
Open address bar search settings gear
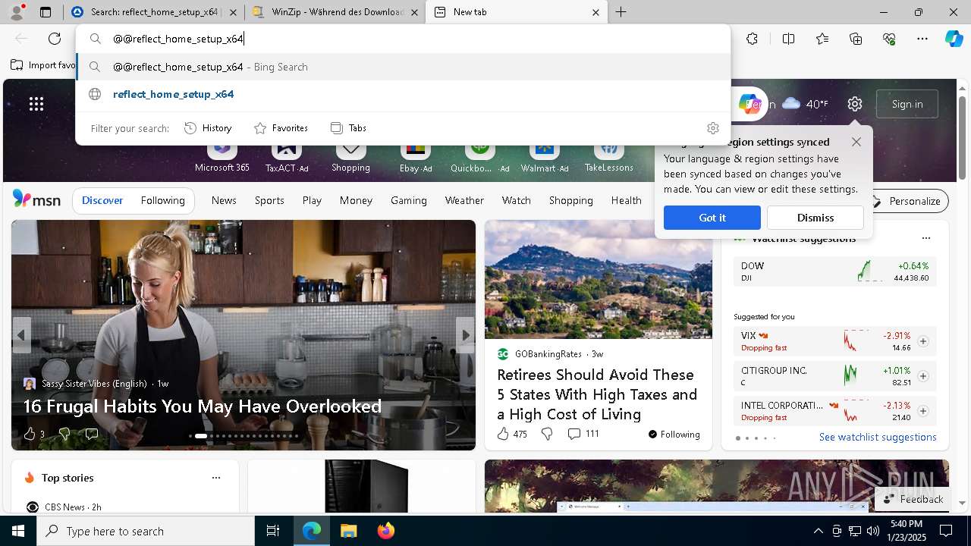coord(712,128)
